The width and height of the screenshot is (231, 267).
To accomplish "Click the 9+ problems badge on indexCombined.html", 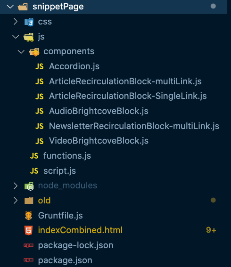I will coord(211,230).
